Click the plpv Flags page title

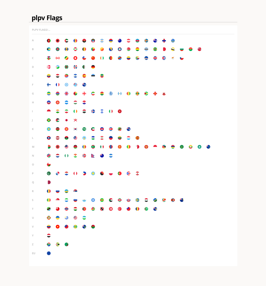[x=47, y=18]
